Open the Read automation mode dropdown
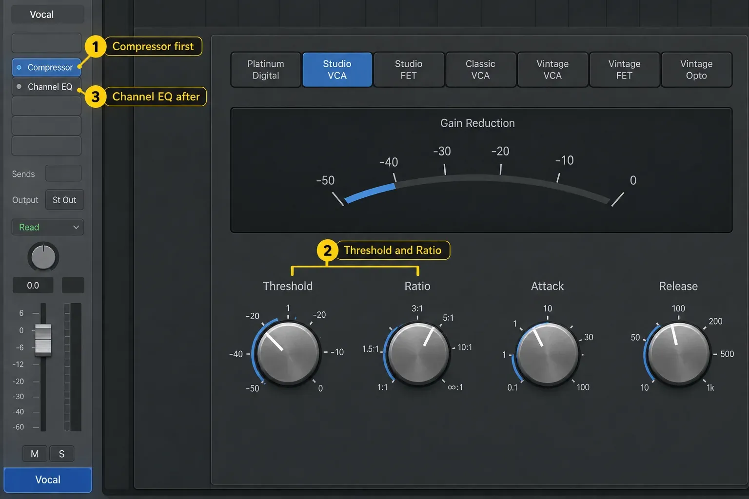Viewport: 749px width, 499px height. point(47,227)
